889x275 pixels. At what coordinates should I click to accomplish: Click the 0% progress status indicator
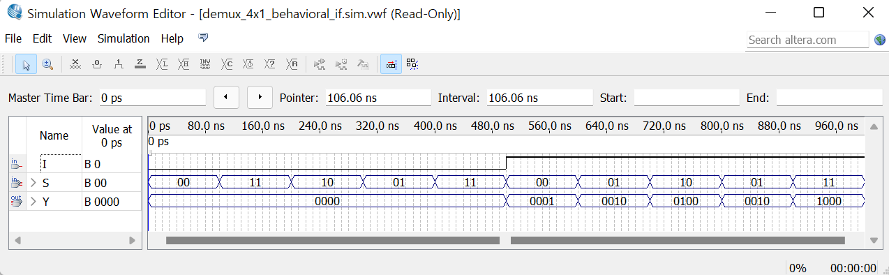[x=798, y=268]
